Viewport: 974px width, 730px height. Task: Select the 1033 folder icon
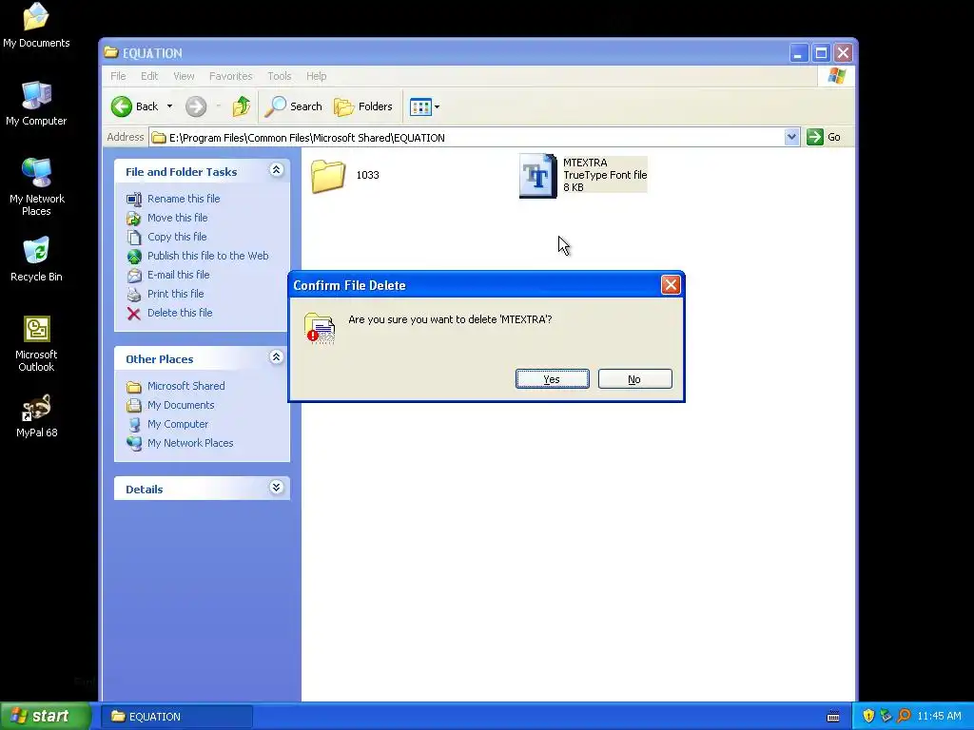pyautogui.click(x=328, y=175)
